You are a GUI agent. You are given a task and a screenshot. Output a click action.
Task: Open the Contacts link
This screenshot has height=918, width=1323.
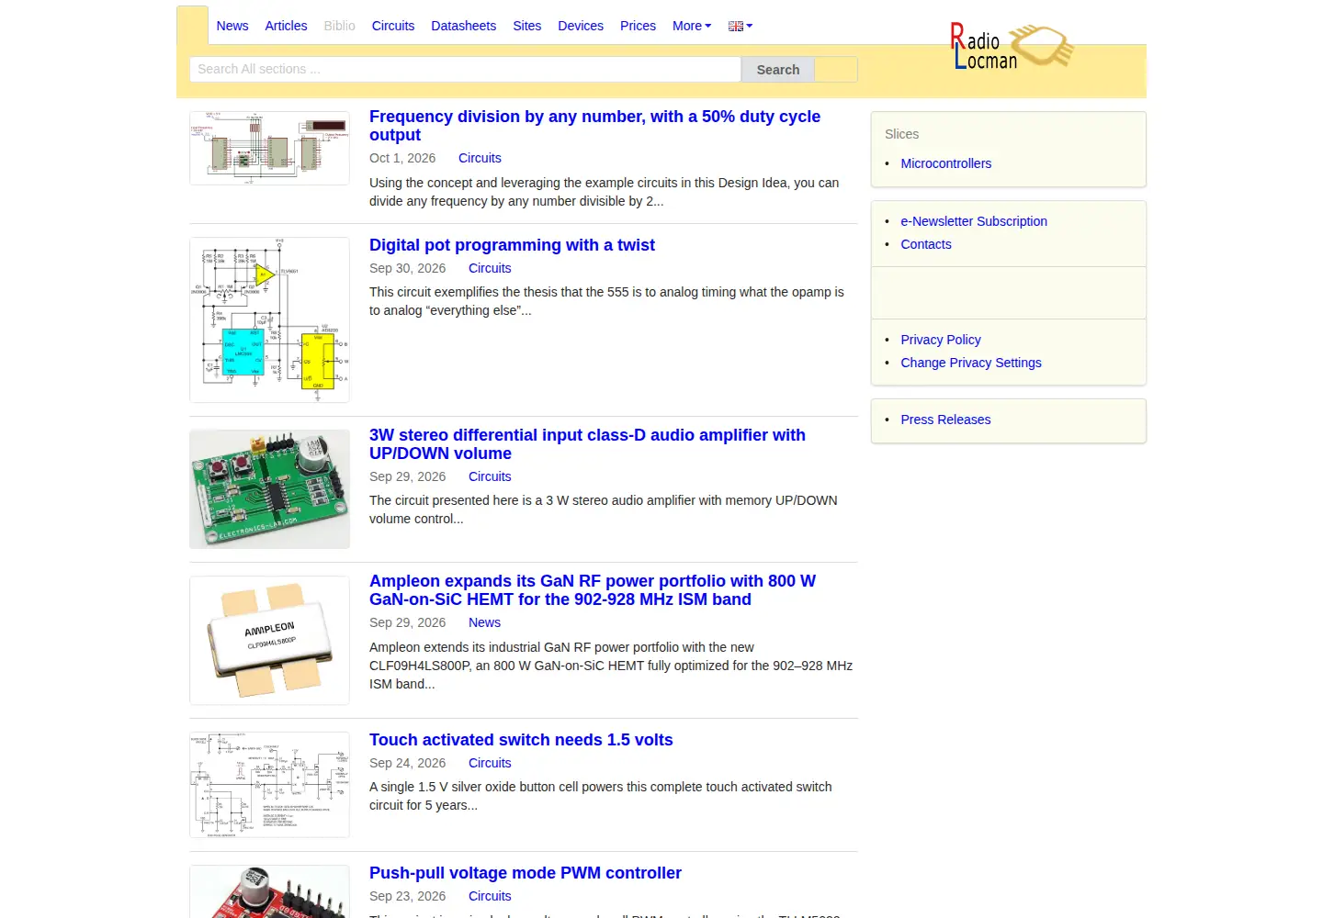(925, 244)
